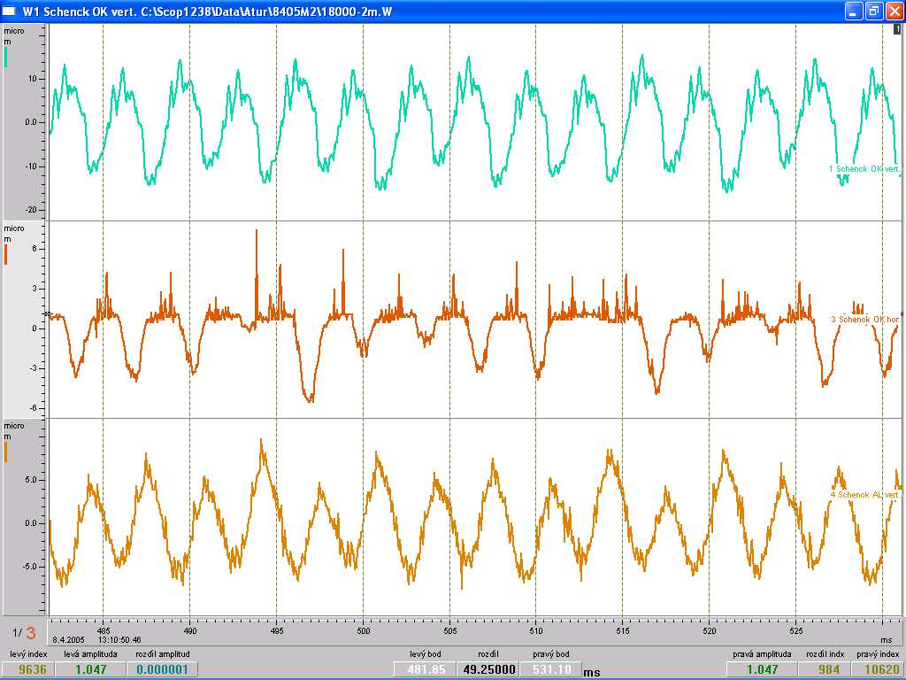Click the 'levý index' caption

[x=28, y=654]
